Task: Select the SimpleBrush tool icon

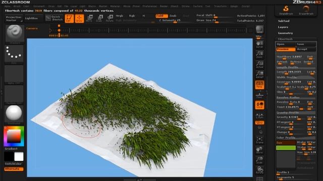Action: click(286, 10)
